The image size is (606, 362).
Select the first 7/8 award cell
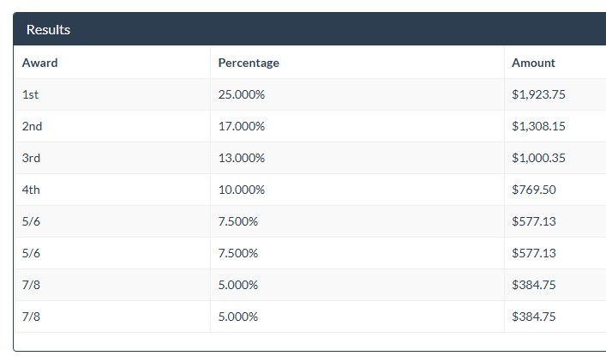[x=32, y=285]
